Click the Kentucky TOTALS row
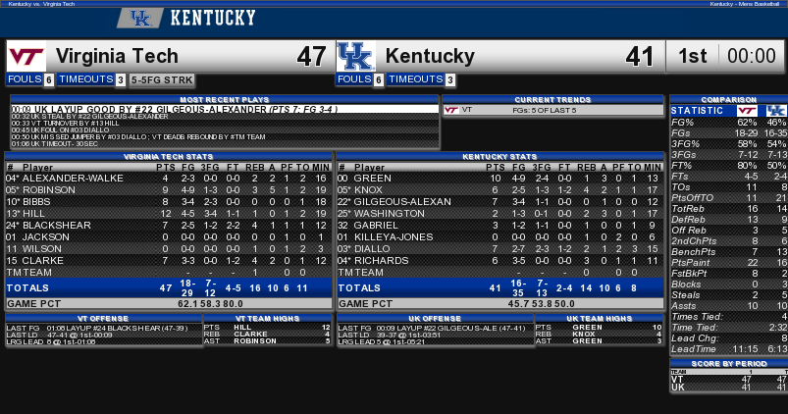788x414 pixels. click(499, 287)
